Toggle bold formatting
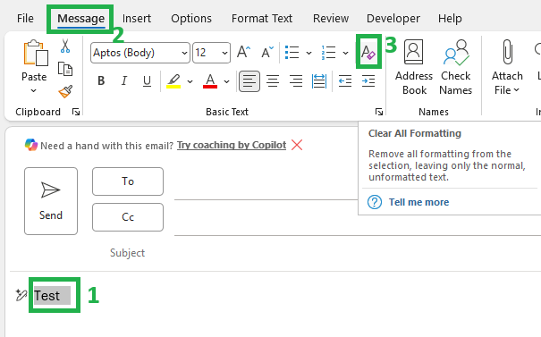Viewport: 541px width, 337px height. point(101,81)
